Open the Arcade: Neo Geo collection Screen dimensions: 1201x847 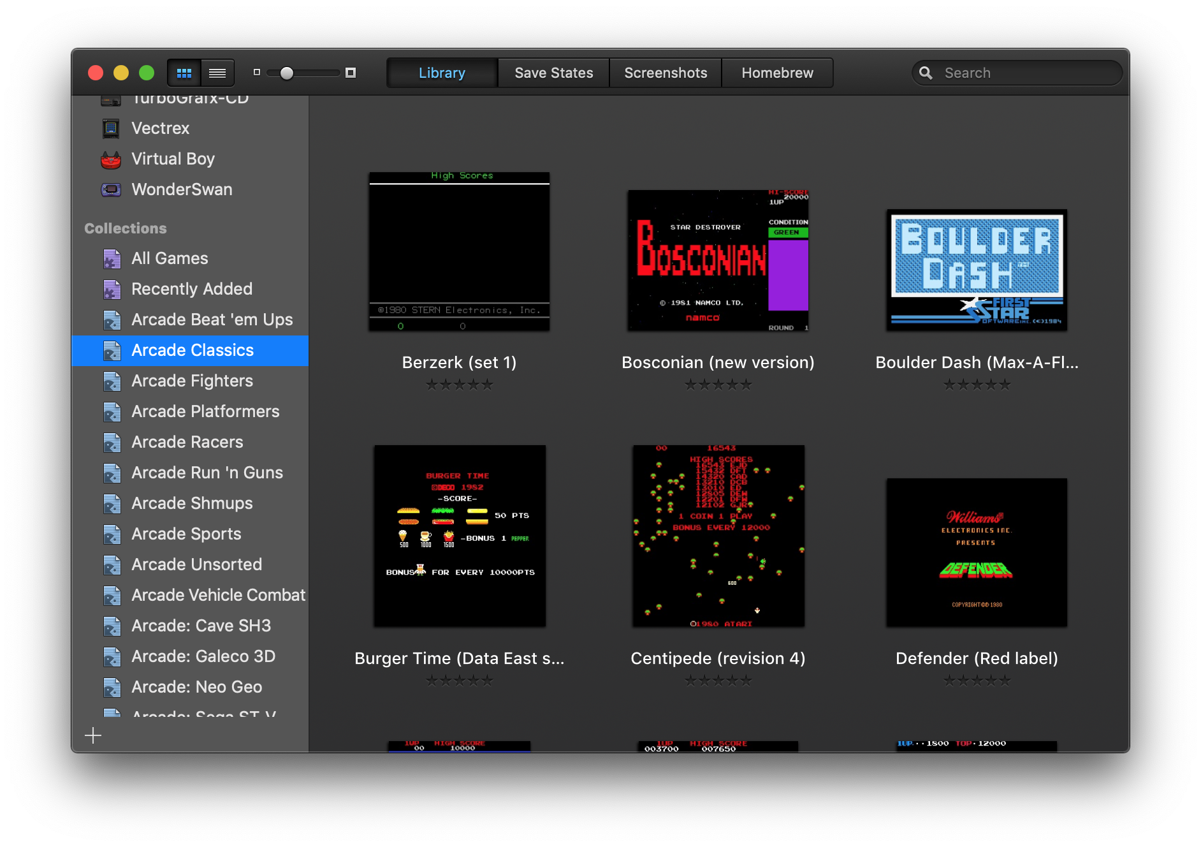pyautogui.click(x=196, y=687)
